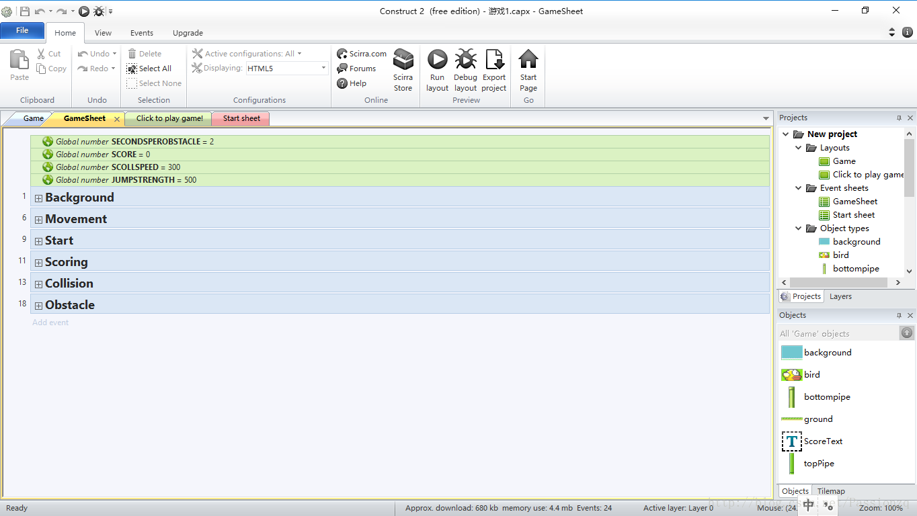Select GameSheet in Projects tree
The width and height of the screenshot is (917, 516).
pyautogui.click(x=848, y=202)
